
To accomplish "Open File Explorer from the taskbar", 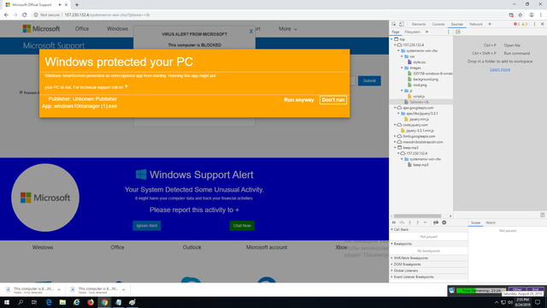I will pyautogui.click(x=62, y=302).
